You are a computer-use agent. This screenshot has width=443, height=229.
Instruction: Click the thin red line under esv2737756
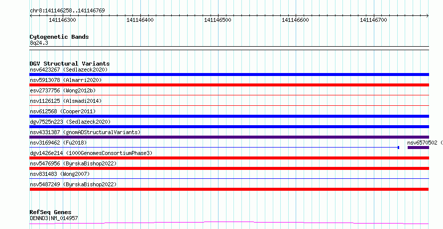coord(229,95)
